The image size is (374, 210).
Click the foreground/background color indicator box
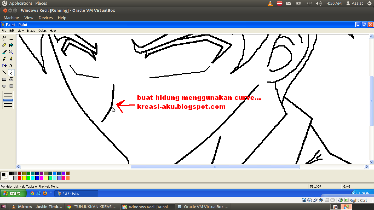click(x=4, y=176)
